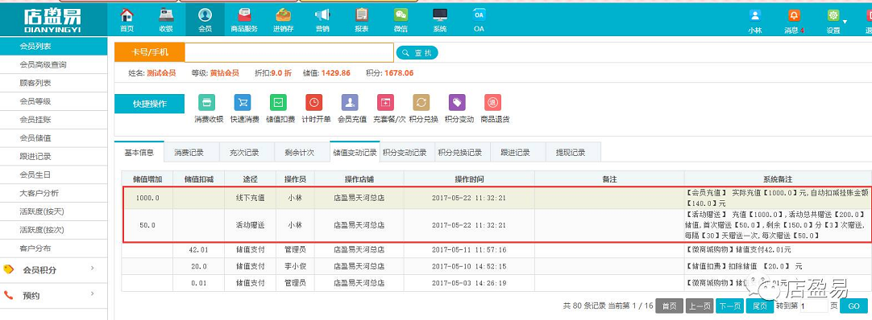Expand the 会员积分 sidebar section

pyautogui.click(x=53, y=269)
